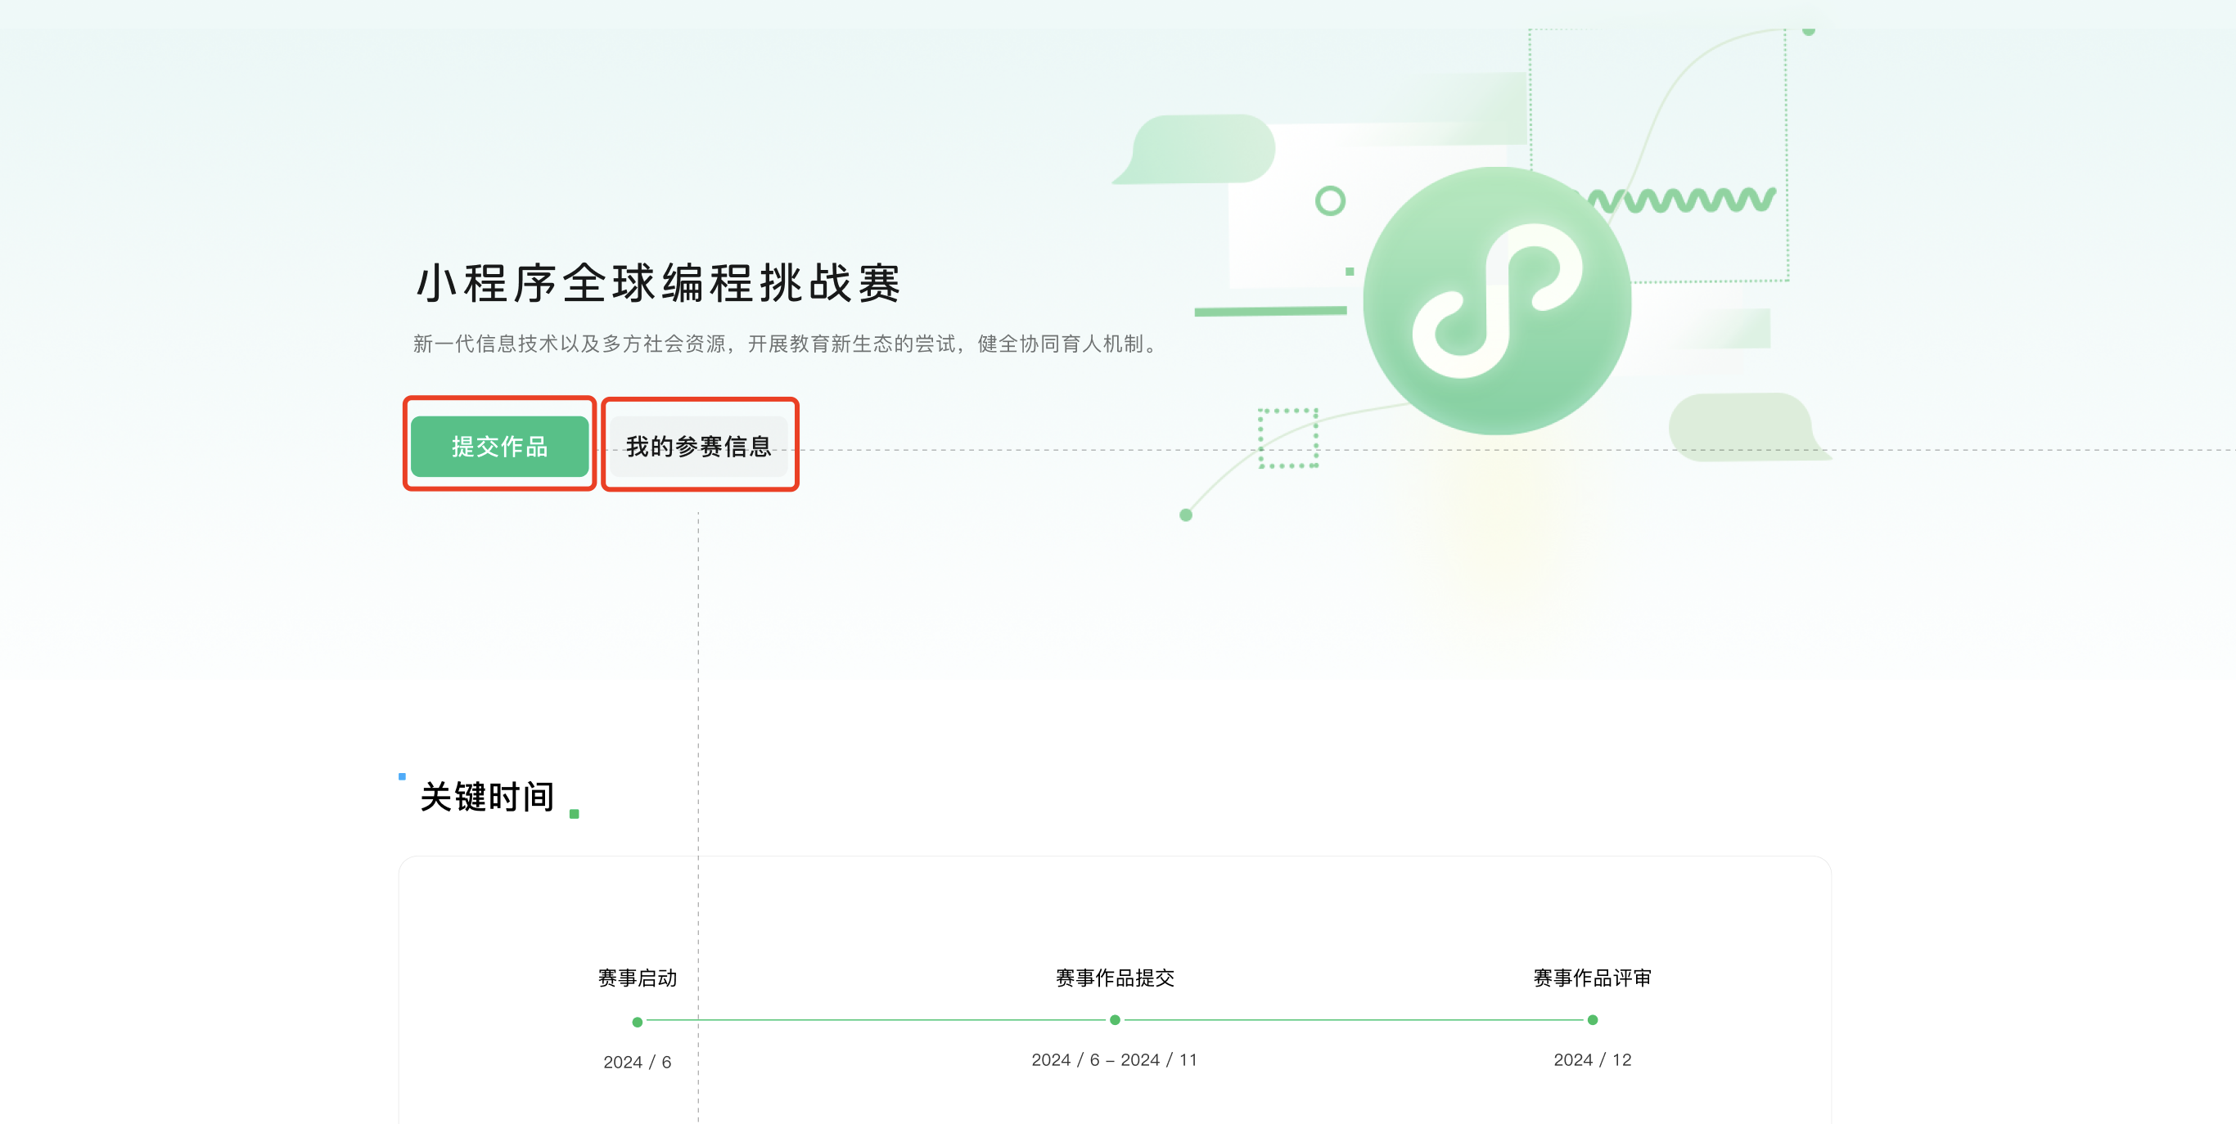Viewport: 2236px width, 1124px height.
Task: Click the large mini program logo icon
Action: 1496,301
